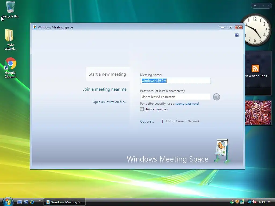
Task: Click the volume muted tray icon
Action: [254, 202]
